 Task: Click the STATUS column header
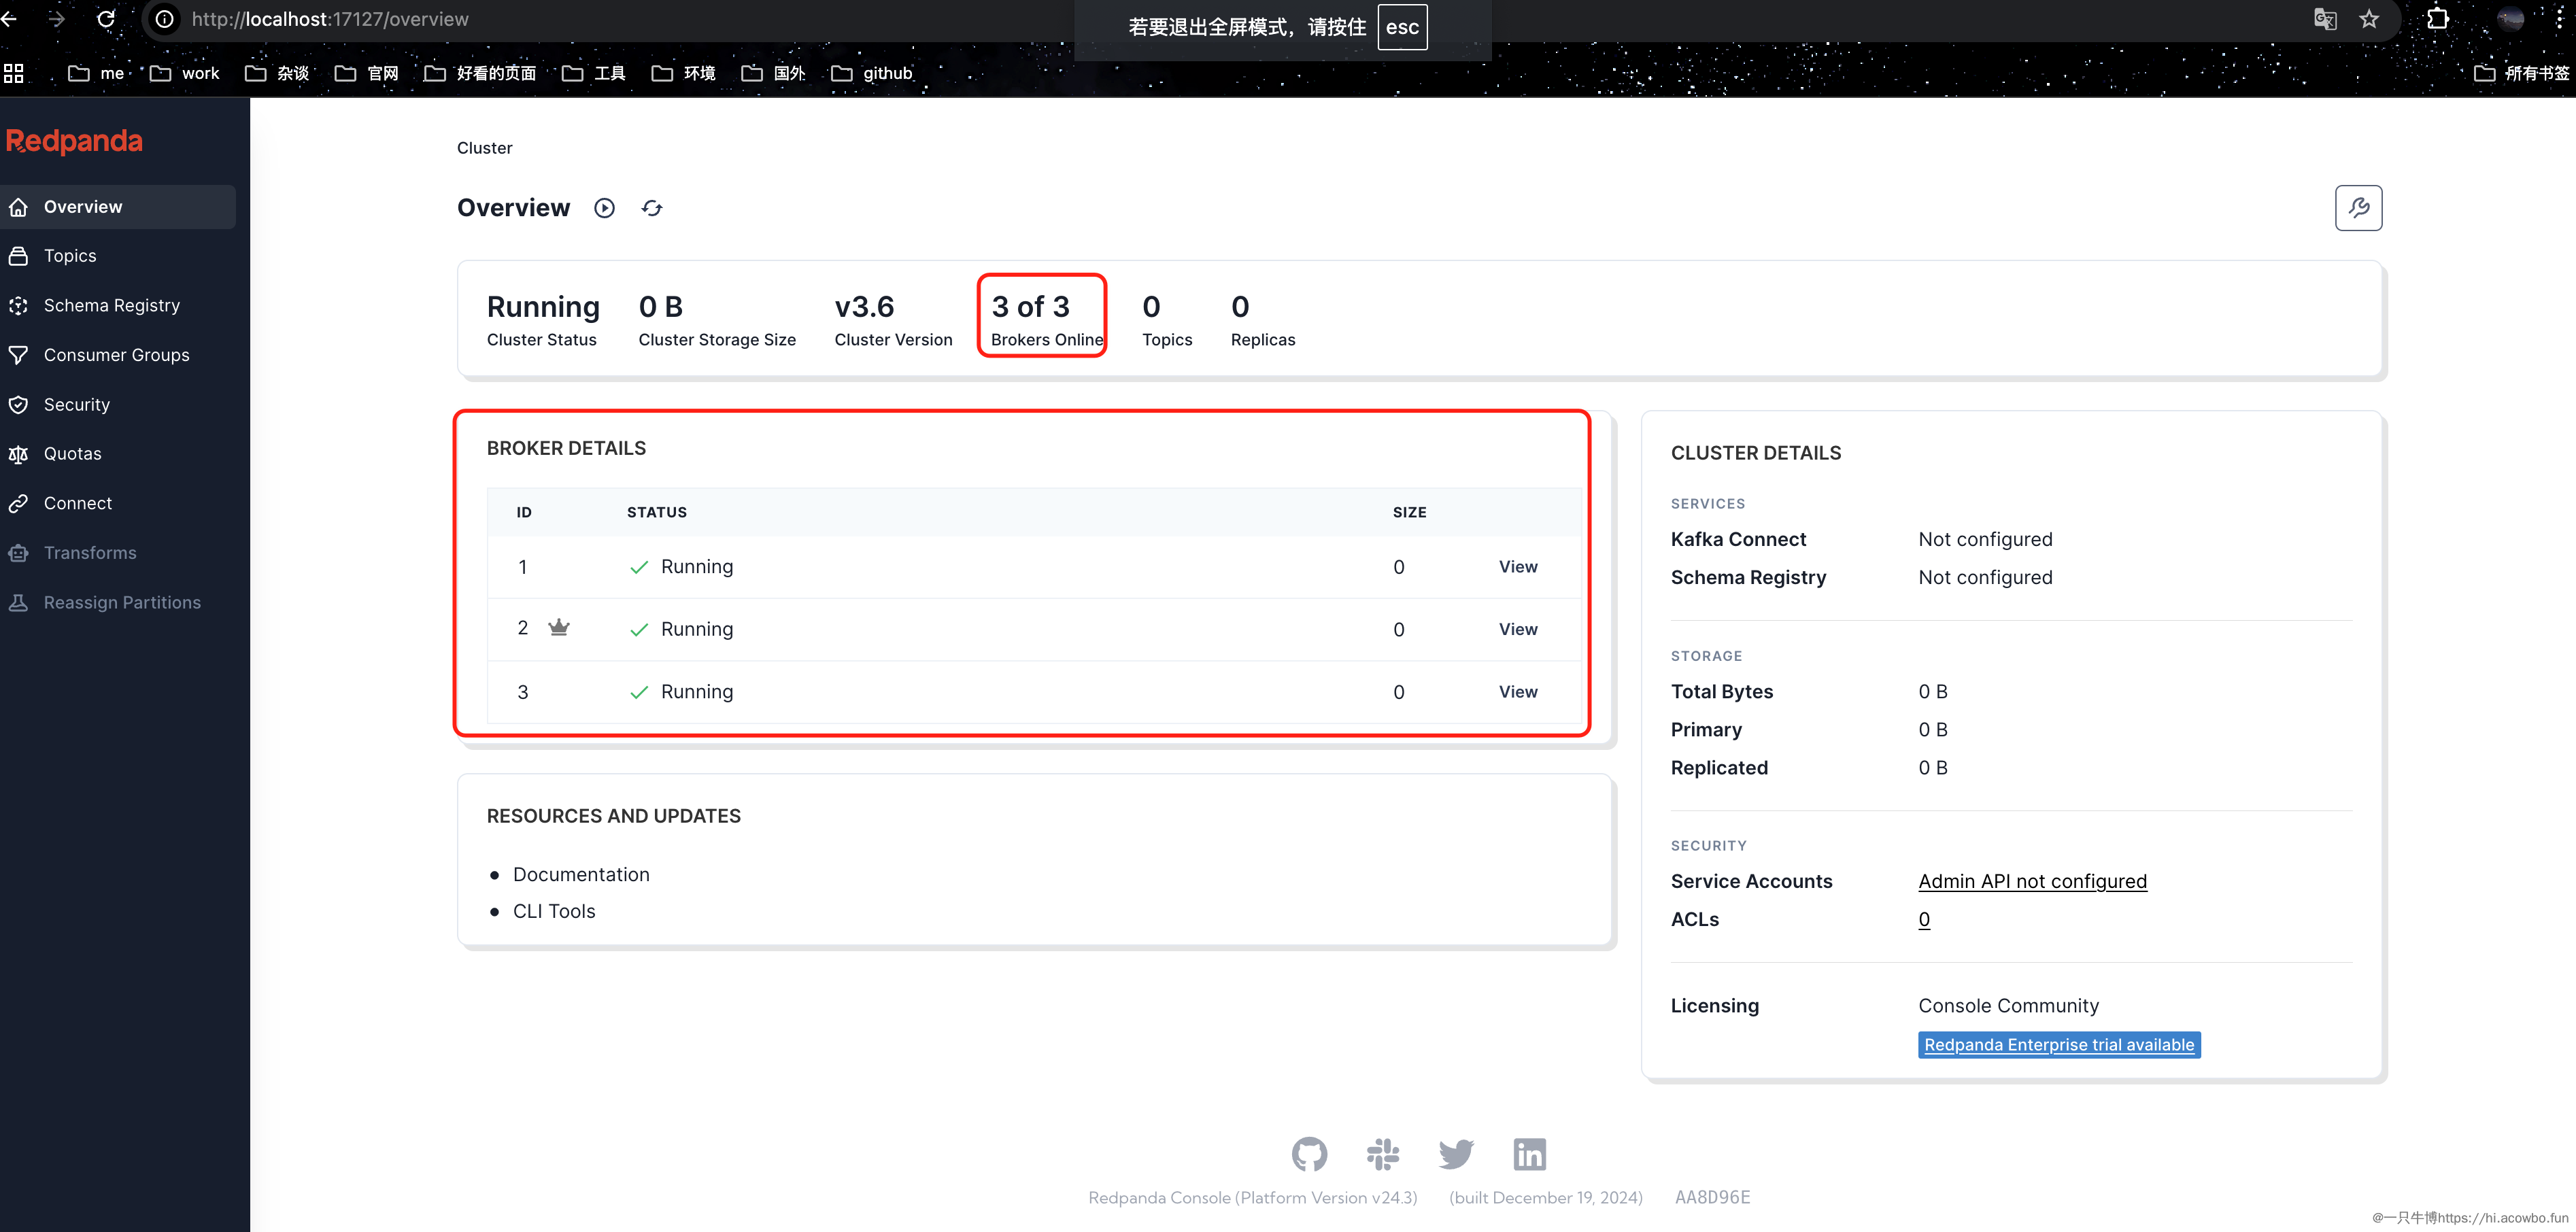[657, 513]
